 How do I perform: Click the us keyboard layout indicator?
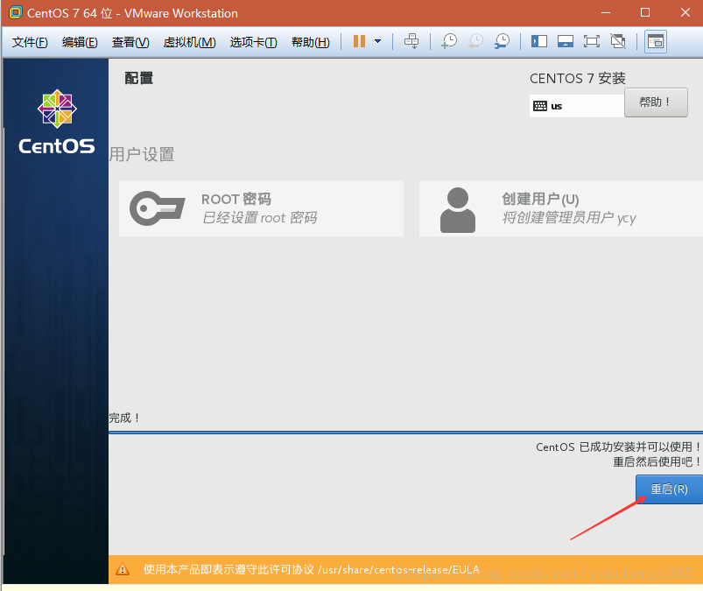point(577,106)
